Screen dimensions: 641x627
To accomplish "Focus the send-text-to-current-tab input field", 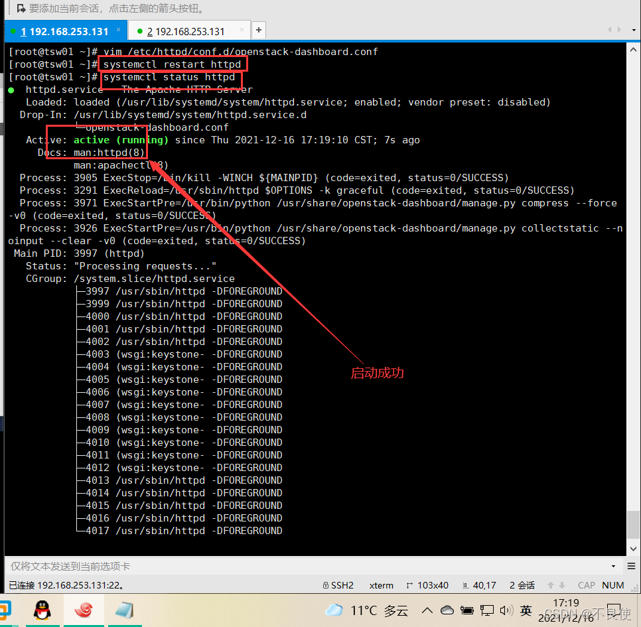I will (x=307, y=566).
